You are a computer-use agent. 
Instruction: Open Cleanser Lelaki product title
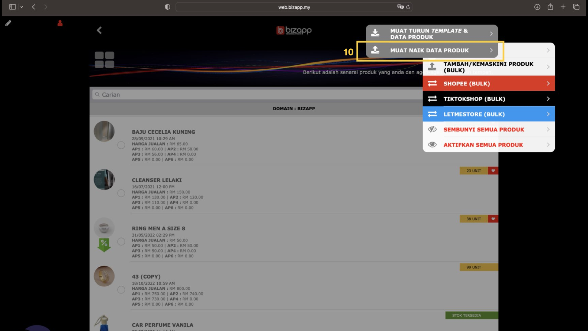[157, 180]
